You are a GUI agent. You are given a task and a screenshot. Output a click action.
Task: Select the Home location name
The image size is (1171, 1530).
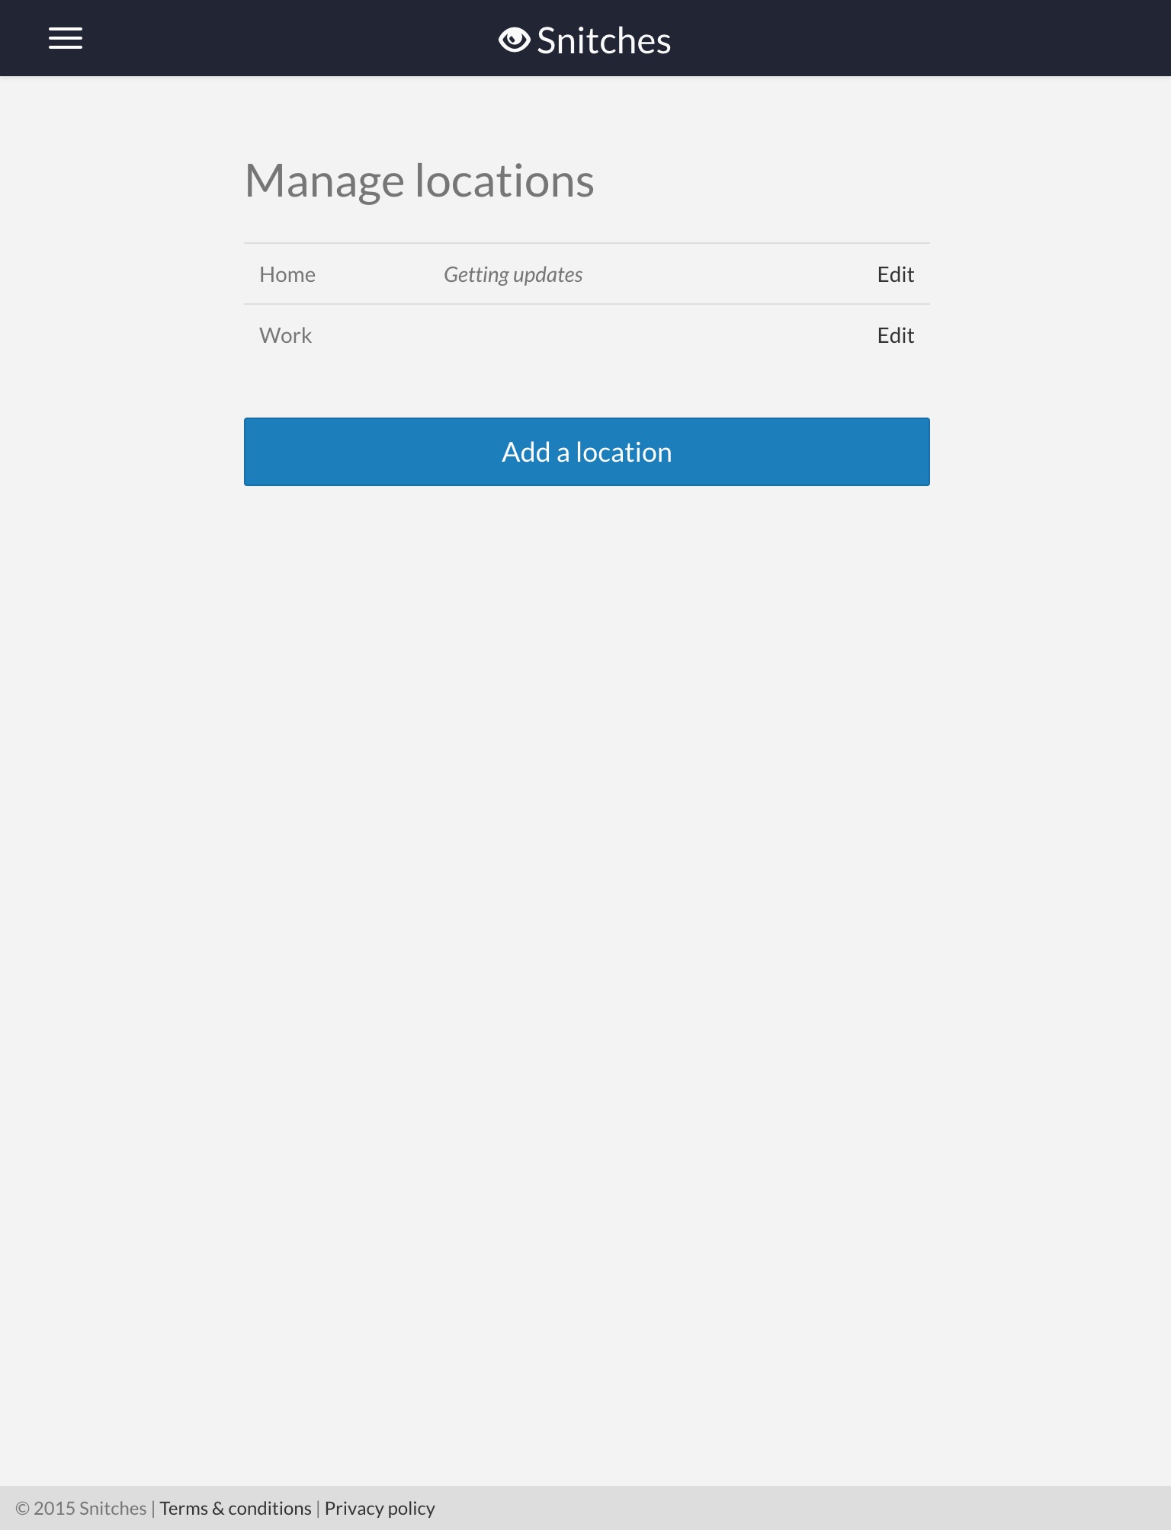click(287, 274)
